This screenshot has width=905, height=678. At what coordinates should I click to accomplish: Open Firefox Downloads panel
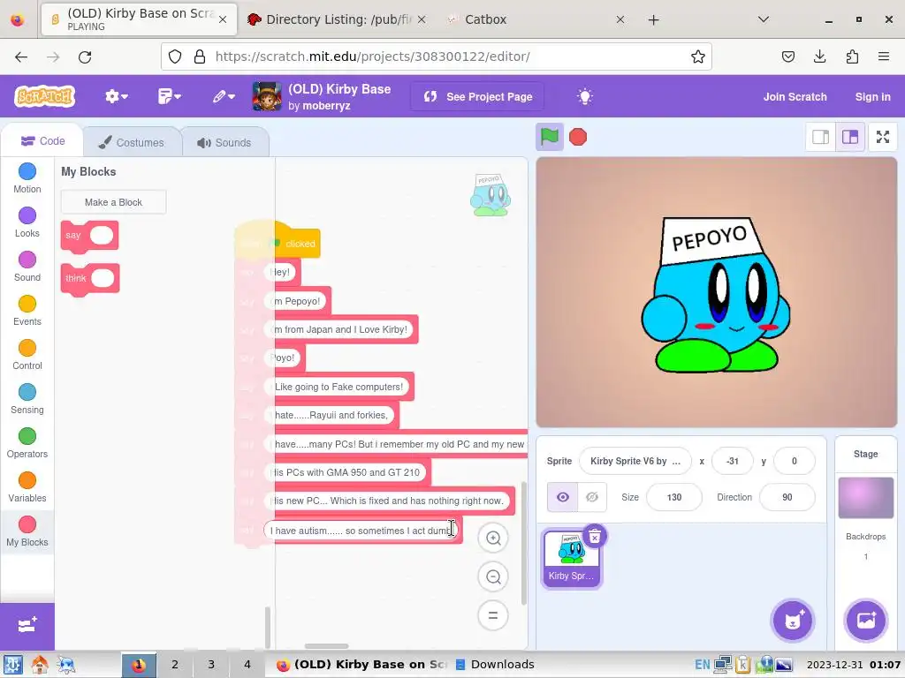click(819, 56)
